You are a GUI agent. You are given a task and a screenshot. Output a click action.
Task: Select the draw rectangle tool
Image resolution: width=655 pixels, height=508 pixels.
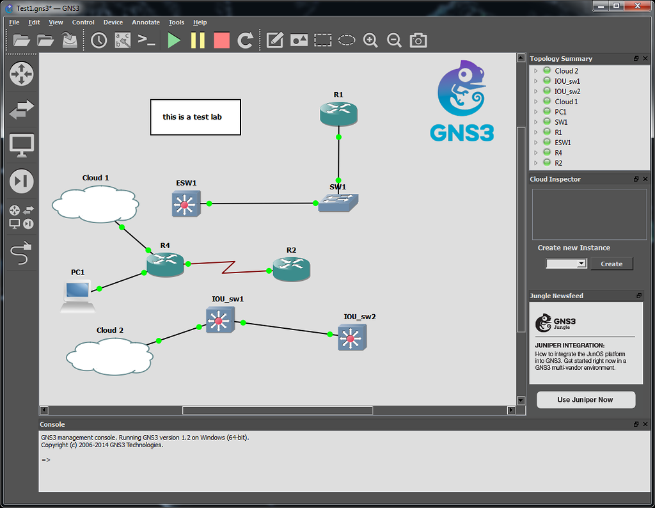click(x=322, y=40)
